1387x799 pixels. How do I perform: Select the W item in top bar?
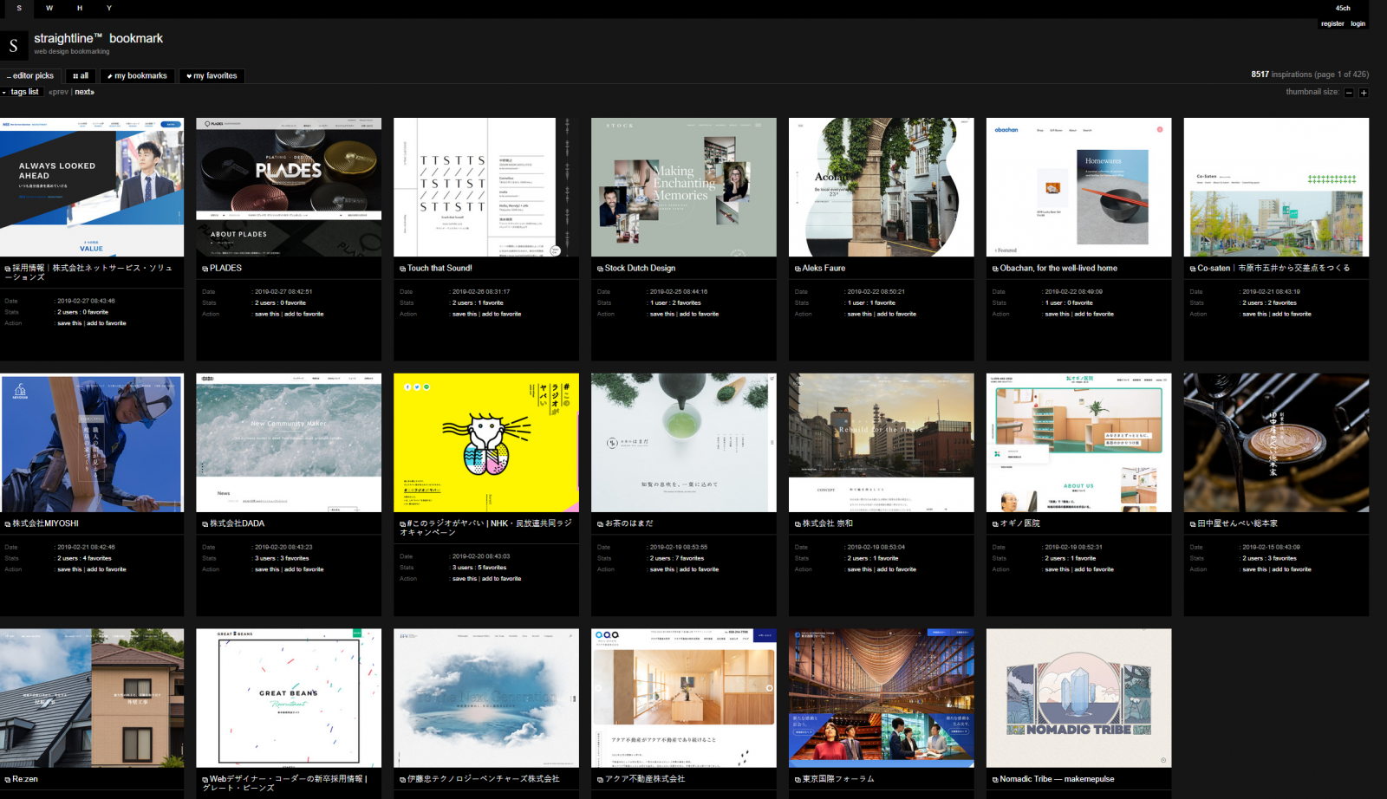click(49, 8)
